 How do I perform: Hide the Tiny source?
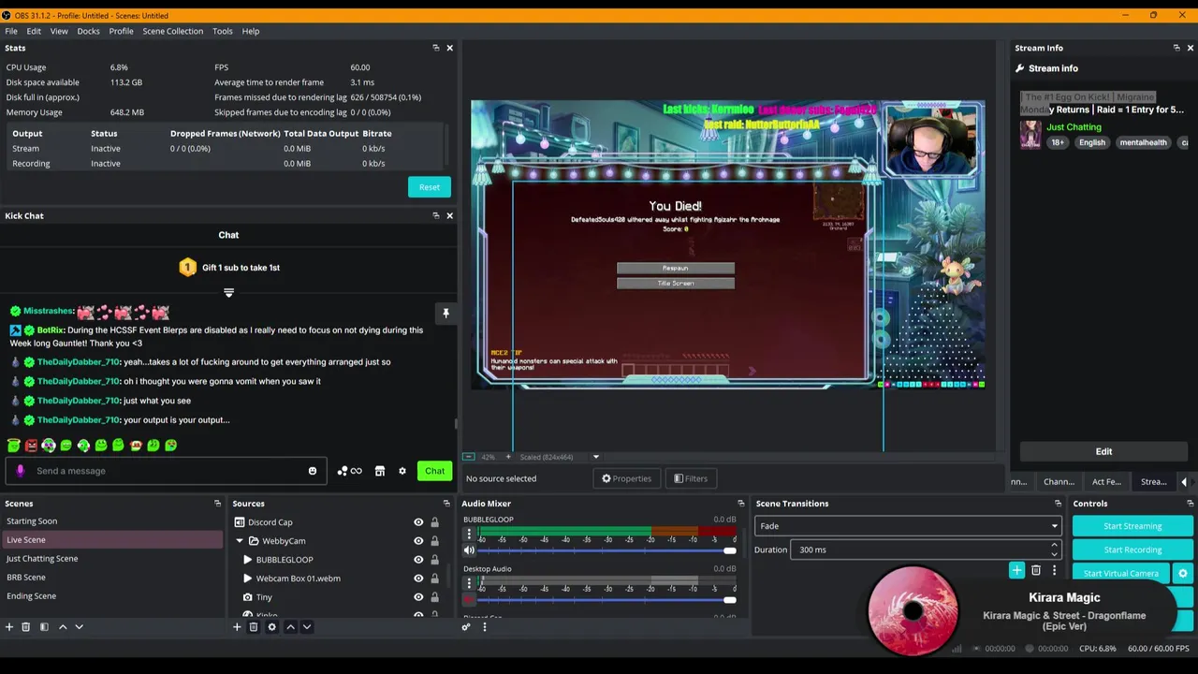(x=418, y=597)
